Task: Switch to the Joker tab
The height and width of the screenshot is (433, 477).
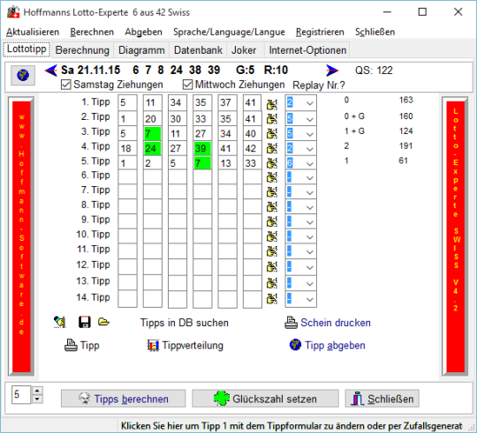Action: coord(244,50)
